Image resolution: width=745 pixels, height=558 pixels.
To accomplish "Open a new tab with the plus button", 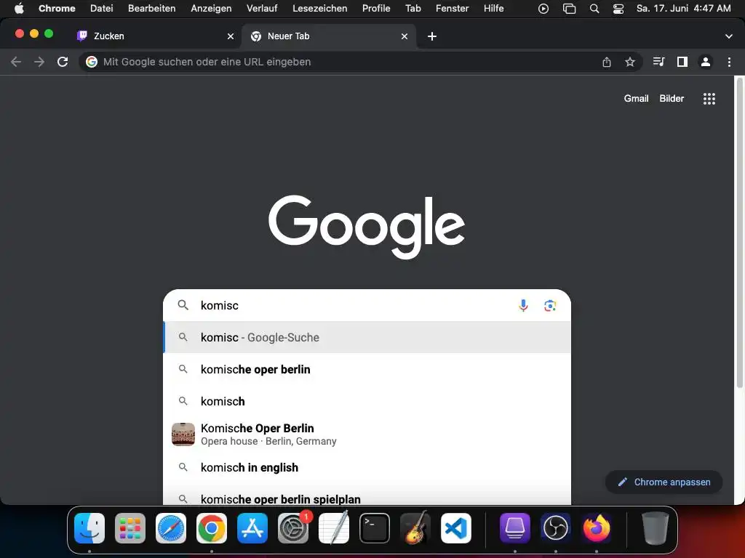I will (431, 36).
